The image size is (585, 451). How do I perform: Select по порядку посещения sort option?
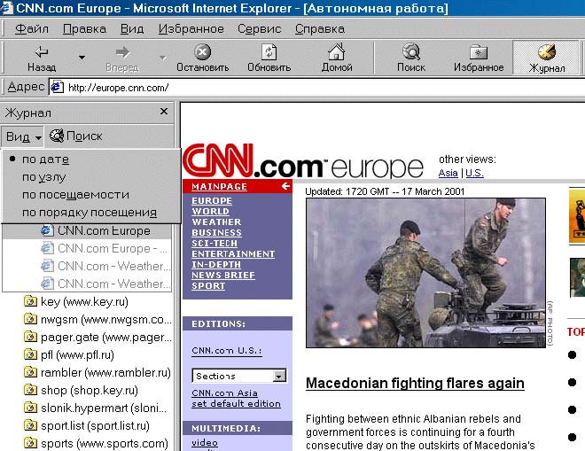(90, 213)
